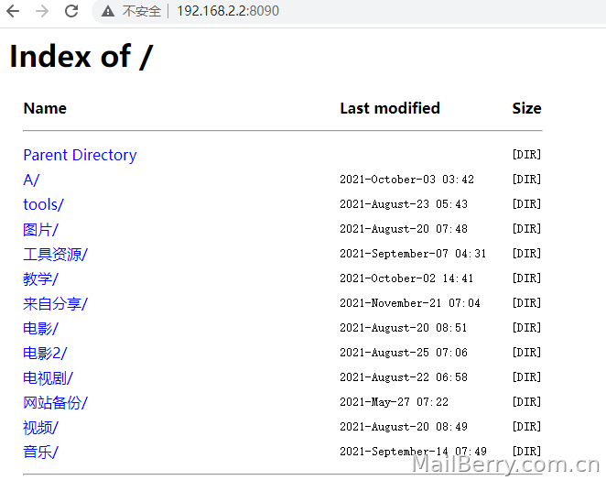Open the 图片/ folder
This screenshot has height=480, width=606.
coord(40,229)
